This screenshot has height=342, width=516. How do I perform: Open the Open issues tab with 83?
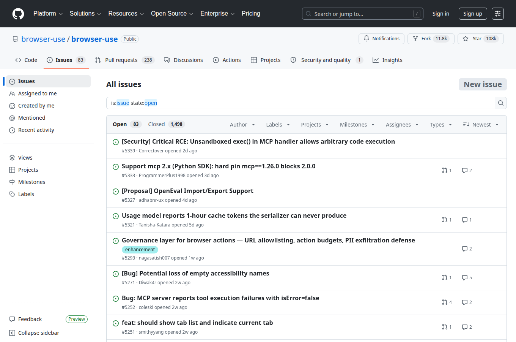point(127,124)
